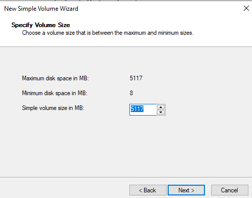
Task: Decrease volume size with down spinner arrow
Action: [161, 112]
